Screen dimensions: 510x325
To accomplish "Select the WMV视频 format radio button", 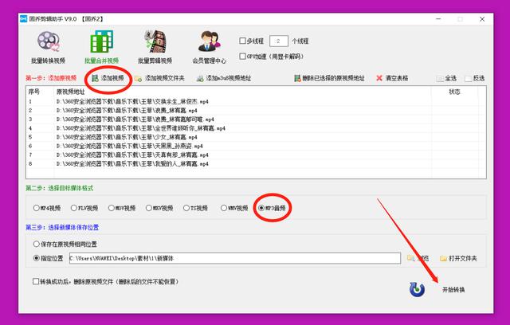I will pyautogui.click(x=223, y=208).
